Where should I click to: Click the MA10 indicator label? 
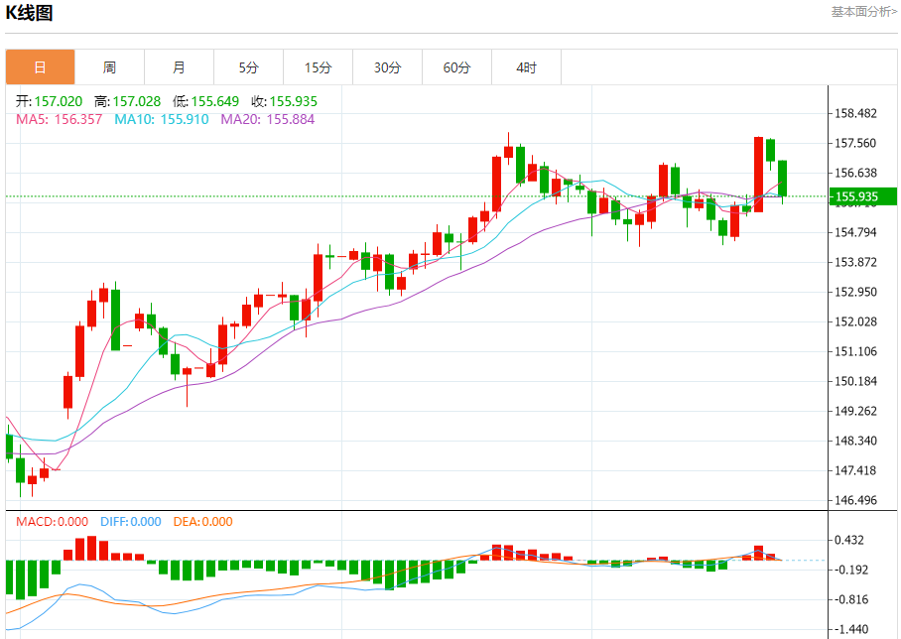[161, 119]
